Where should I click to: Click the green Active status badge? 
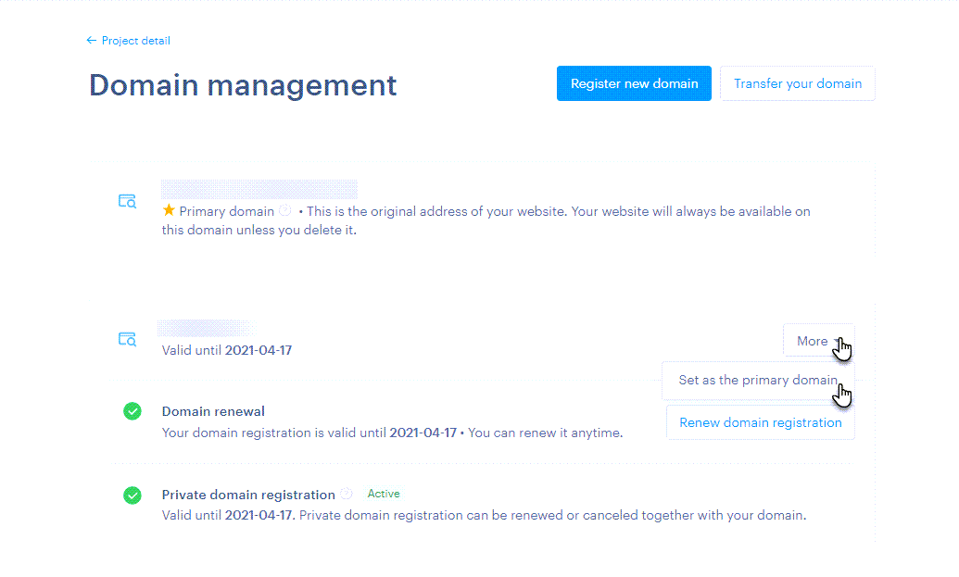pyautogui.click(x=384, y=495)
